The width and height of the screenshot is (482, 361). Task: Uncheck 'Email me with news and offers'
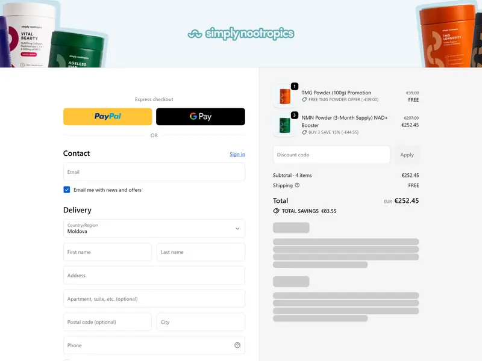[67, 190]
